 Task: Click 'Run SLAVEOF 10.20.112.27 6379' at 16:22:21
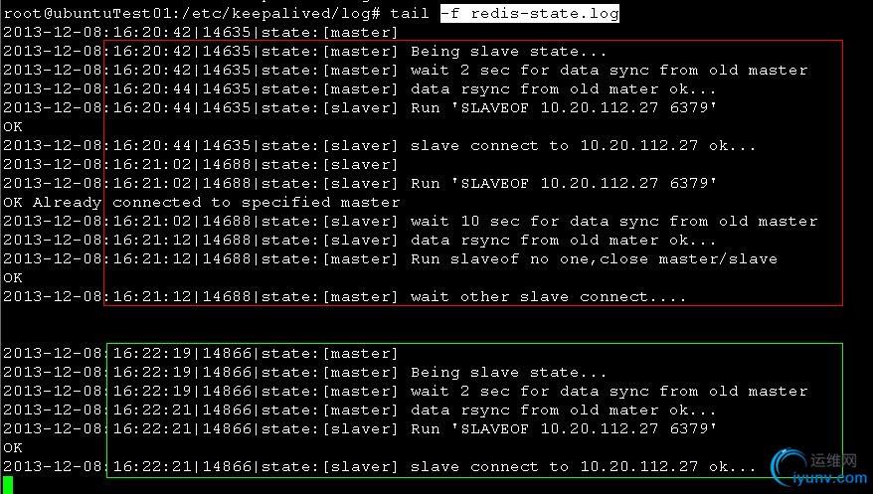pyautogui.click(x=564, y=429)
